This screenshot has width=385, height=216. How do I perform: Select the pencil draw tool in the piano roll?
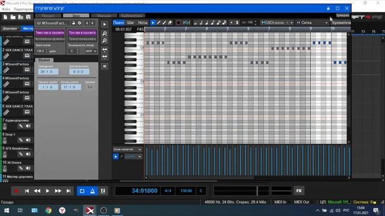pos(159,23)
